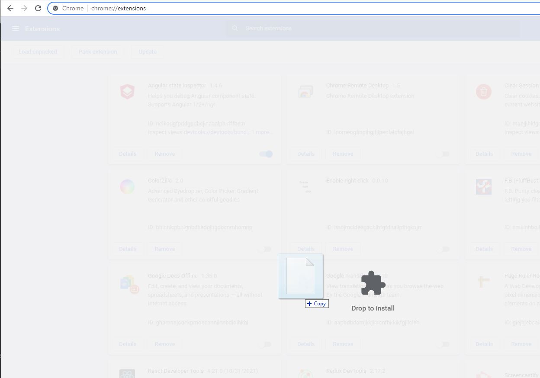Image resolution: width=540 pixels, height=378 pixels.
Task: Reload the extensions page
Action: 38,8
